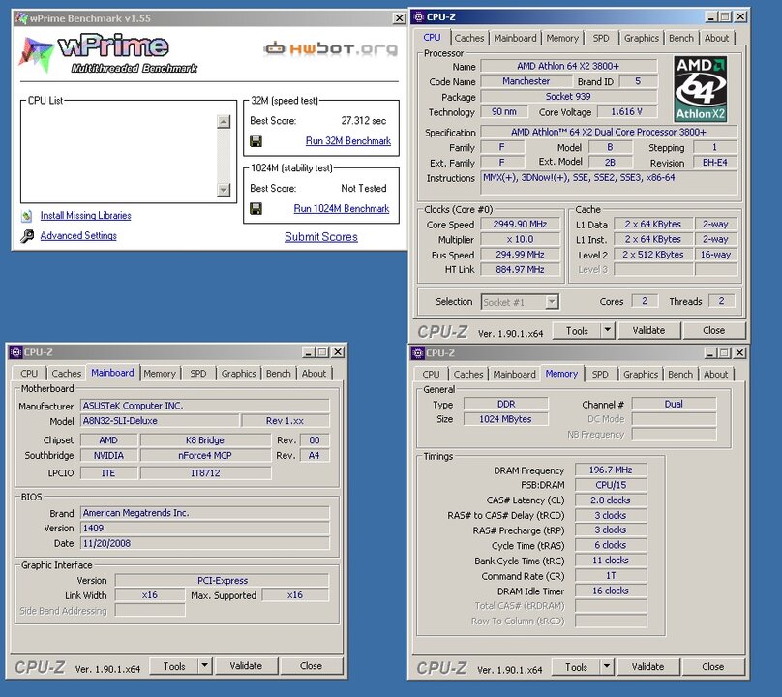Click the CAS# Latency value 2.0 clocks
The width and height of the screenshot is (782, 697).
[611, 500]
